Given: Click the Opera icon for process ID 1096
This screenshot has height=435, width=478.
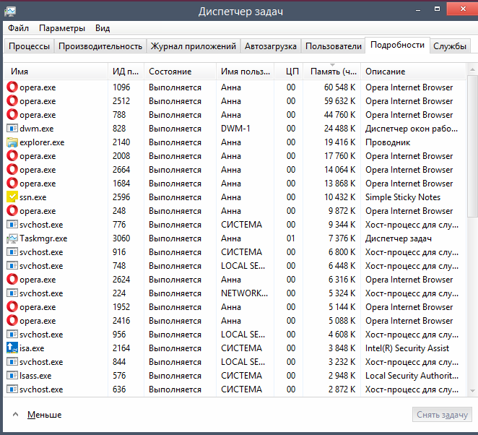Looking at the screenshot, I should click(12, 87).
